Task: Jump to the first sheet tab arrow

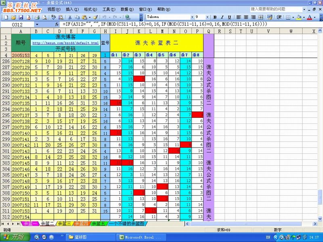Action: click(3, 224)
